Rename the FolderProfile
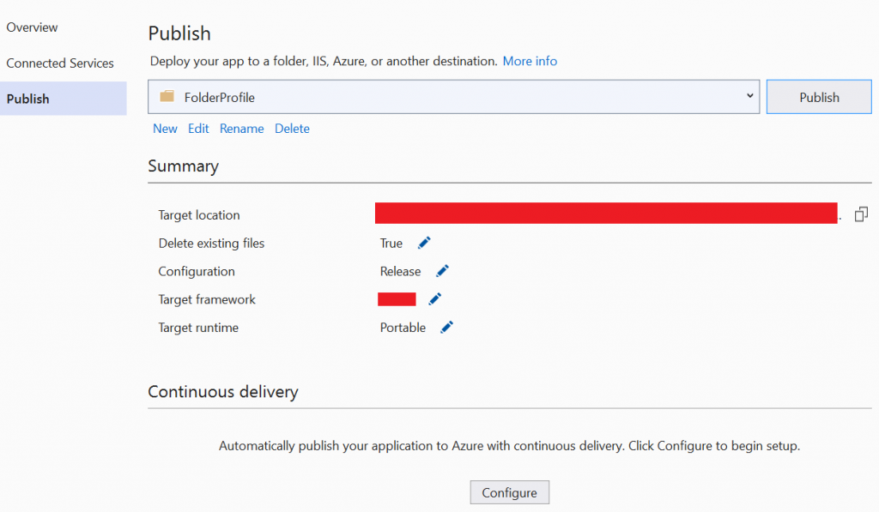This screenshot has width=879, height=512. click(241, 128)
